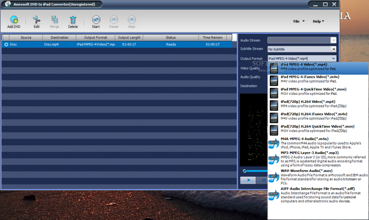The image size is (369, 220).
Task: Click the iPad MPEG-4 iTunes Video(*.m4v) icon
Action: [274, 80]
